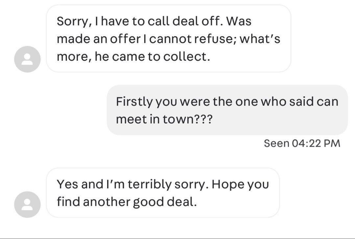355x239 pixels.
Task: Click the word 'what's' in the first message
Action: (x=260, y=38)
